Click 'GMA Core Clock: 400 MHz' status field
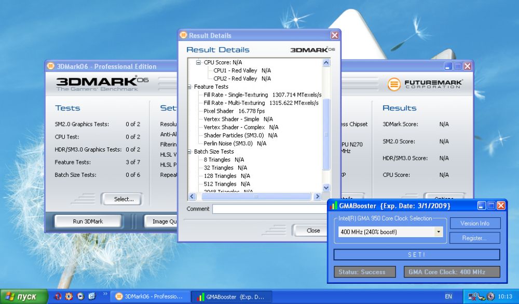Viewport: 519px width, 304px height. point(452,272)
